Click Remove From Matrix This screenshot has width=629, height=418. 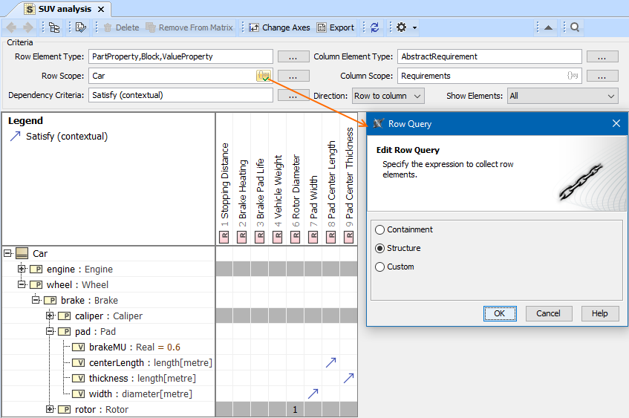click(189, 27)
